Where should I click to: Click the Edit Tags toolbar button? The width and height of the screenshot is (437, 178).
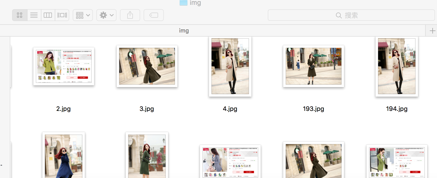154,15
